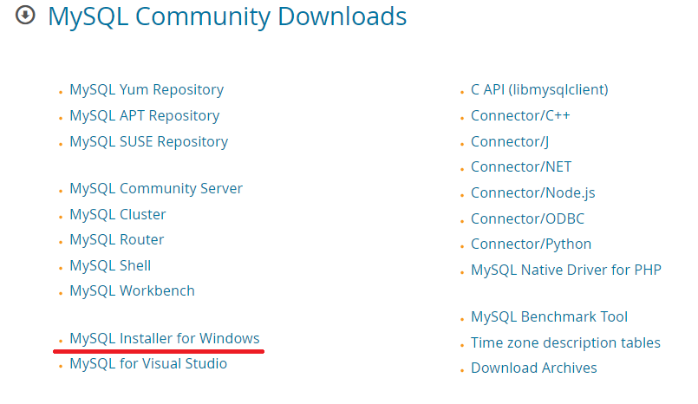Go to MySQL Shell downloads
This screenshot has height=404, width=698.
110,265
